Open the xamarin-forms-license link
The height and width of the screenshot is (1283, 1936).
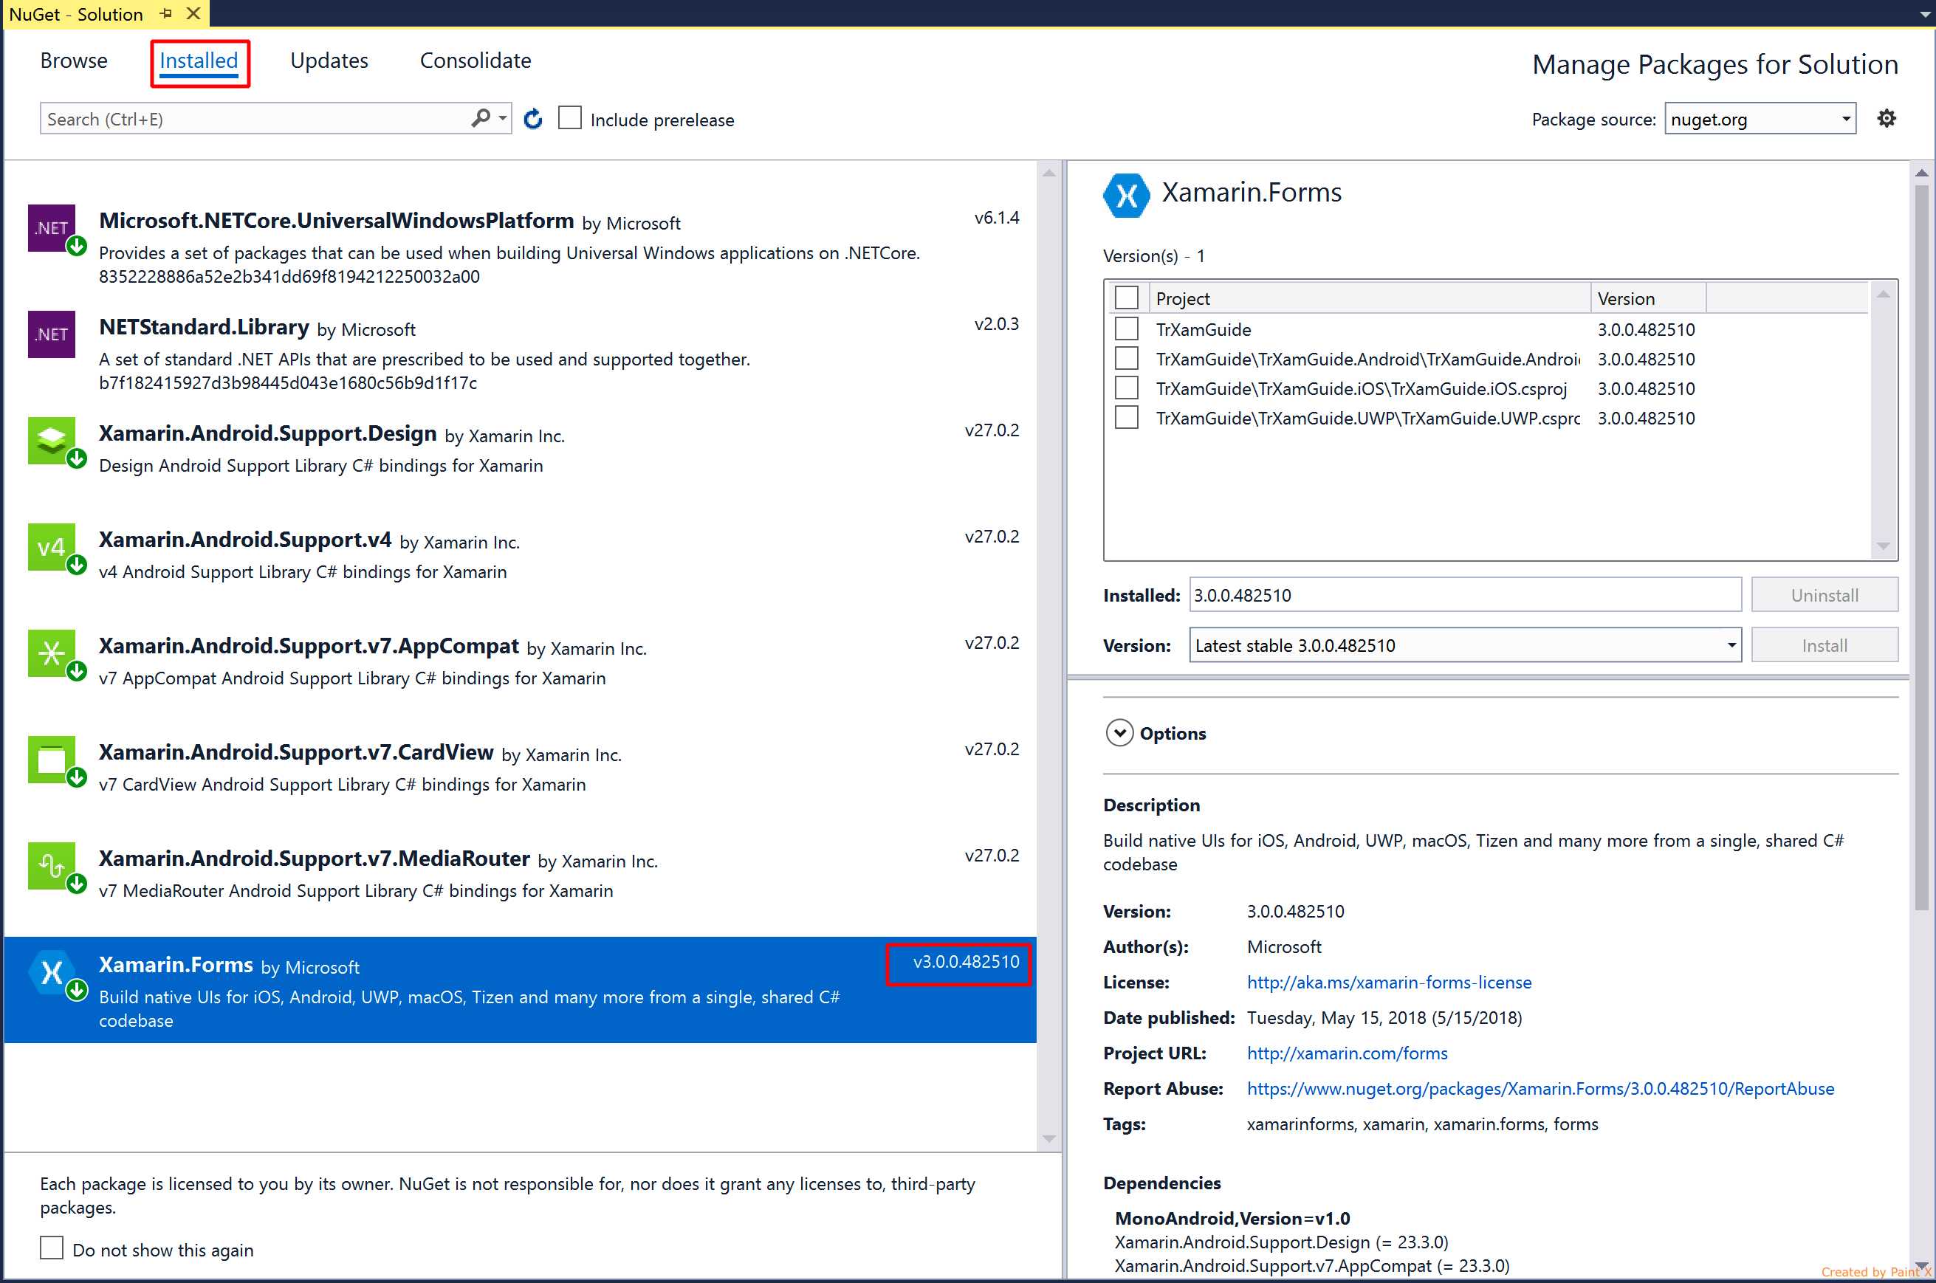1389,982
